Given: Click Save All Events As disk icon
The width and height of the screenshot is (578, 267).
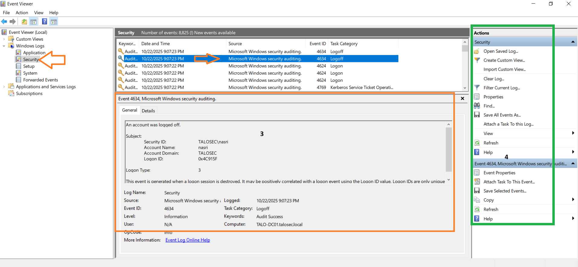Looking at the screenshot, I should pyautogui.click(x=477, y=115).
